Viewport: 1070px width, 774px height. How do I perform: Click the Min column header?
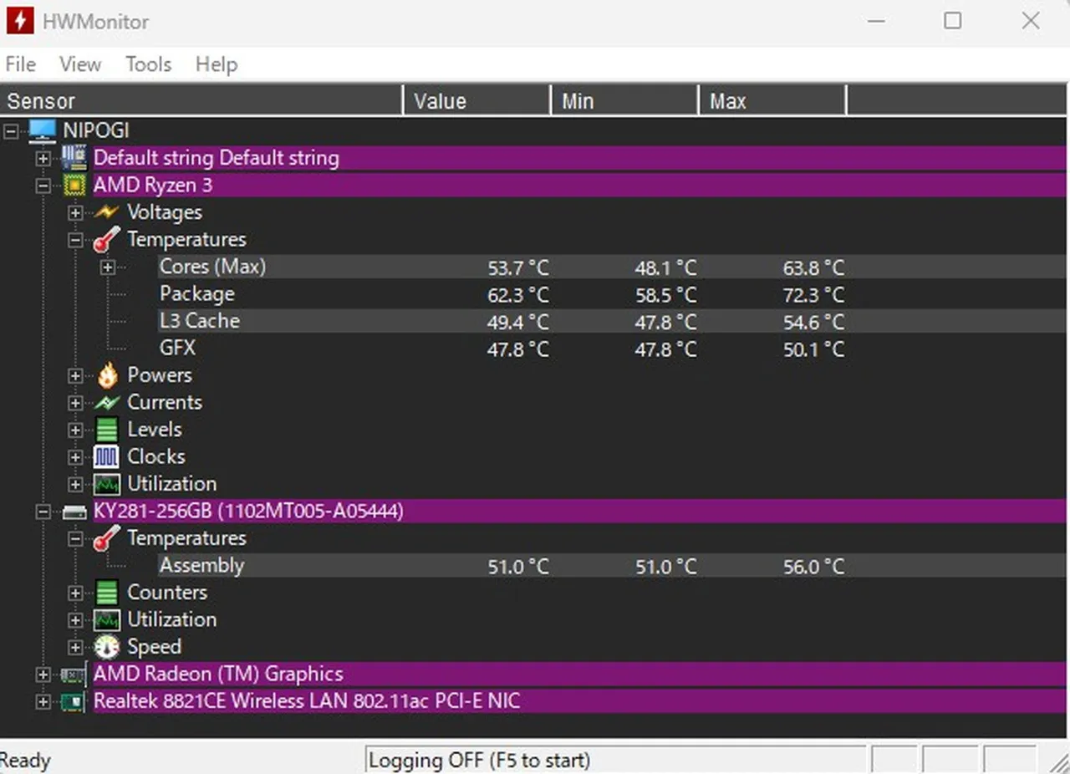pos(624,100)
